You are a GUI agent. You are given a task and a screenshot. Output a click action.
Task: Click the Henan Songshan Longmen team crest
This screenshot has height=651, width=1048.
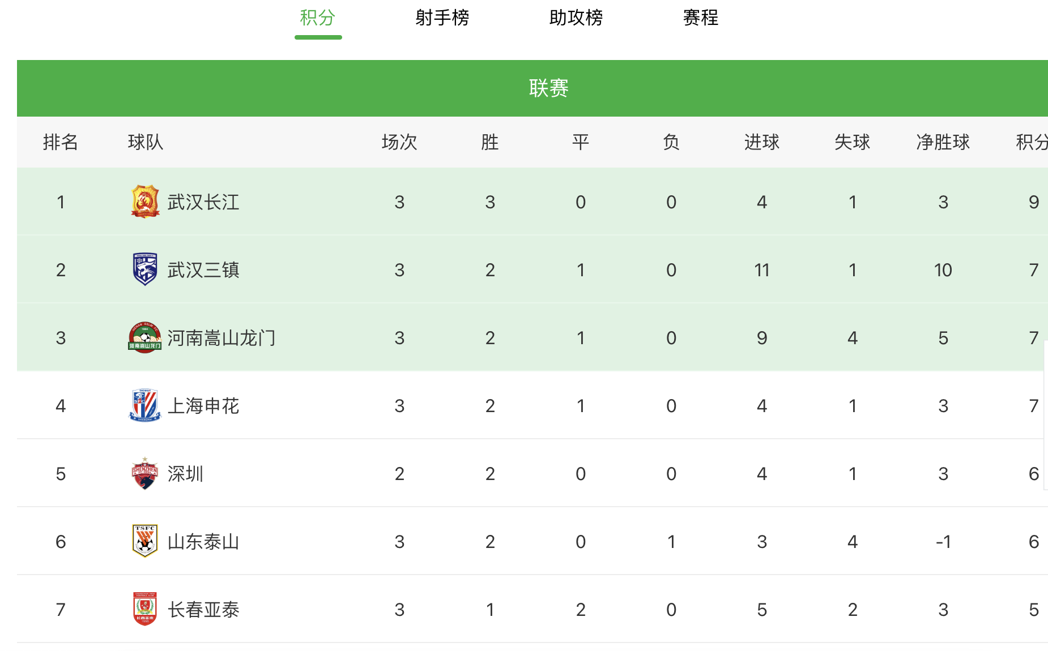click(x=145, y=338)
